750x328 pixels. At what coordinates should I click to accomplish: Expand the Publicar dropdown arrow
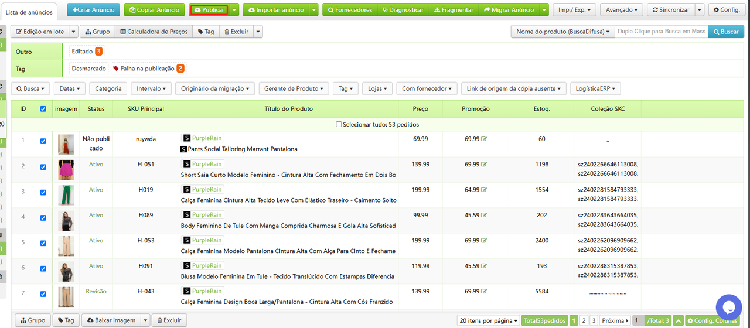[x=234, y=10]
